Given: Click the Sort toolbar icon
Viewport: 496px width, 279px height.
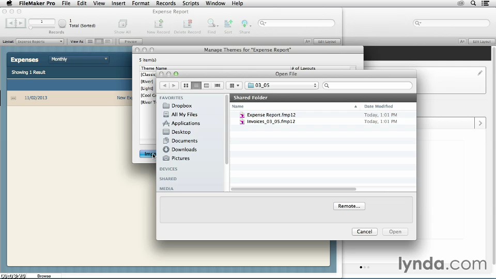Looking at the screenshot, I should pyautogui.click(x=228, y=23).
